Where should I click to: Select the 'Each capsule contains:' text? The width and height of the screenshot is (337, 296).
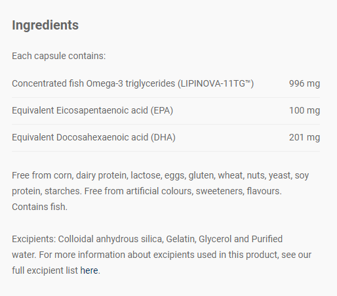tap(58, 56)
